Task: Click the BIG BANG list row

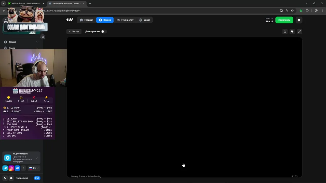Action: [x=27, y=125]
